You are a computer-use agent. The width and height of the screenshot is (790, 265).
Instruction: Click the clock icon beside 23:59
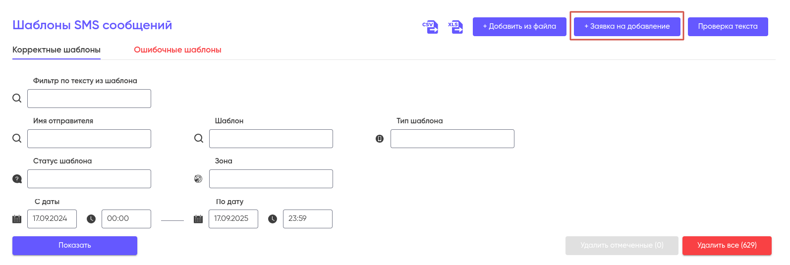[x=273, y=219]
